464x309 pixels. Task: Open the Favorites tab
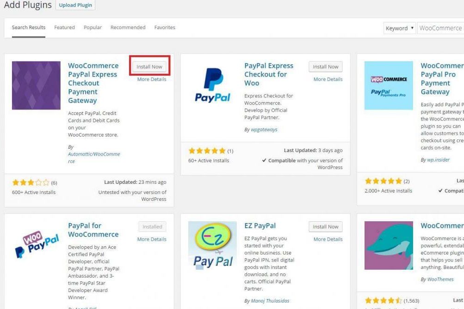coord(165,27)
